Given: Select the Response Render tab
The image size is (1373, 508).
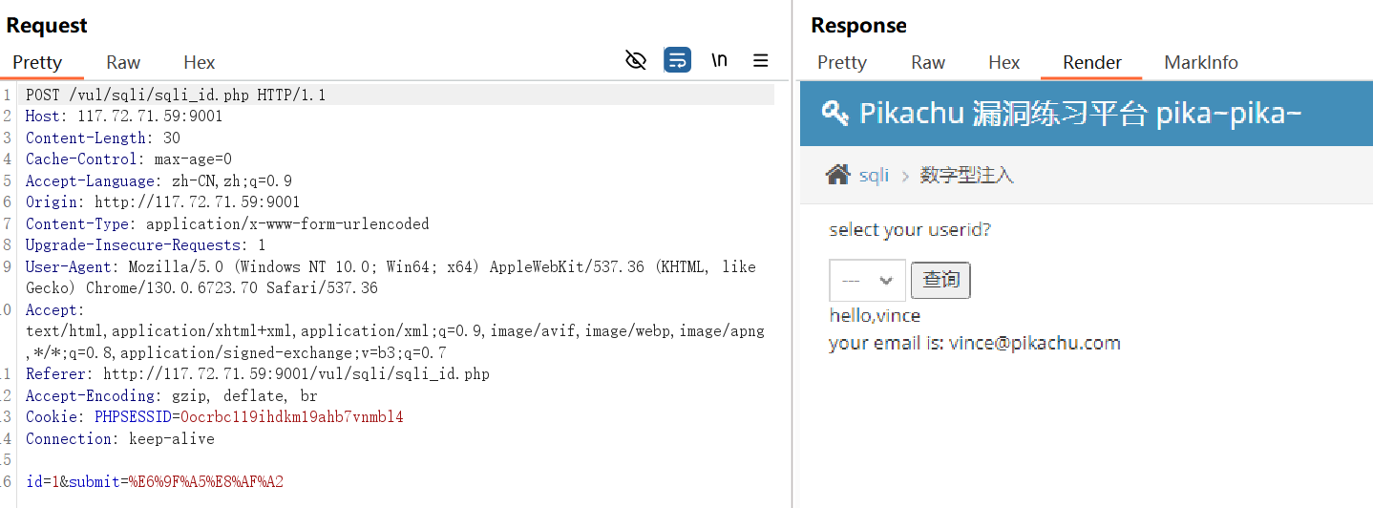Looking at the screenshot, I should (x=1092, y=62).
